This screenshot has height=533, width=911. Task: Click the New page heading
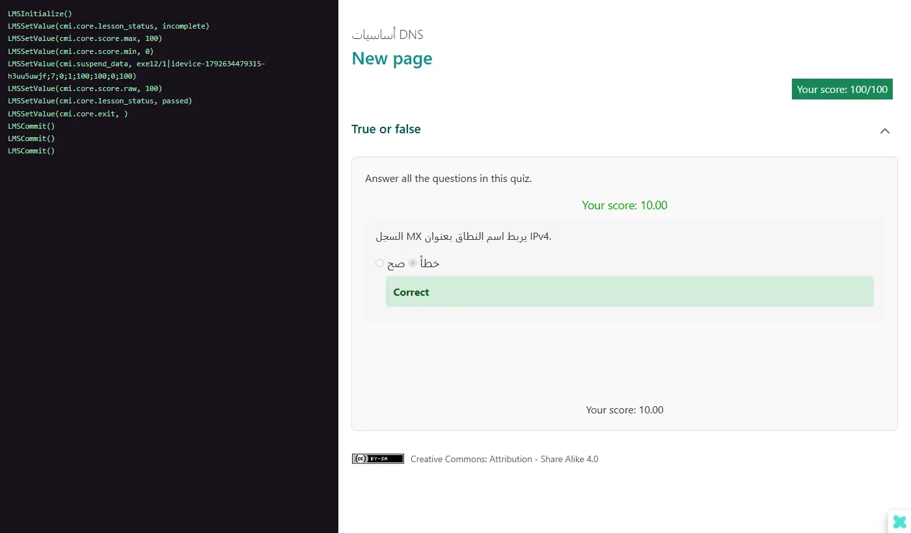tap(392, 58)
